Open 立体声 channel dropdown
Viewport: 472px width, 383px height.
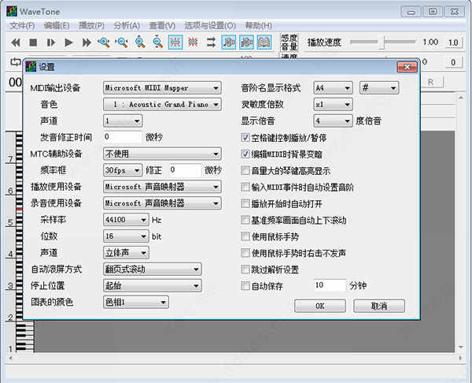(x=126, y=252)
